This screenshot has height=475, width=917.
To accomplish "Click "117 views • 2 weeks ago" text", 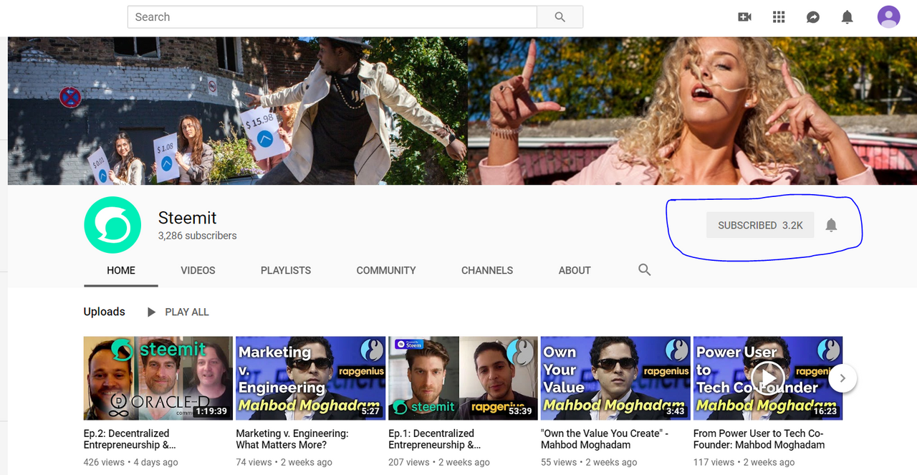I will [x=744, y=462].
